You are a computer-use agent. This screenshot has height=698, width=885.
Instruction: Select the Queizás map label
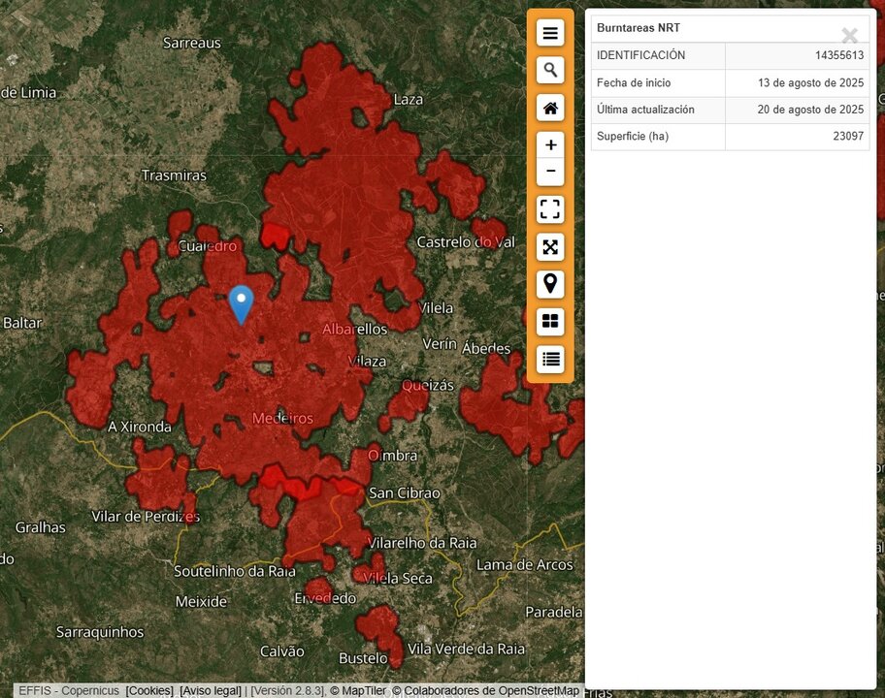tap(428, 386)
